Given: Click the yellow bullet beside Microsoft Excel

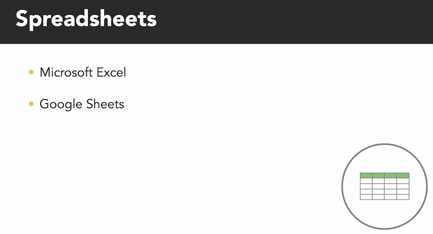Looking at the screenshot, I should click(31, 72).
